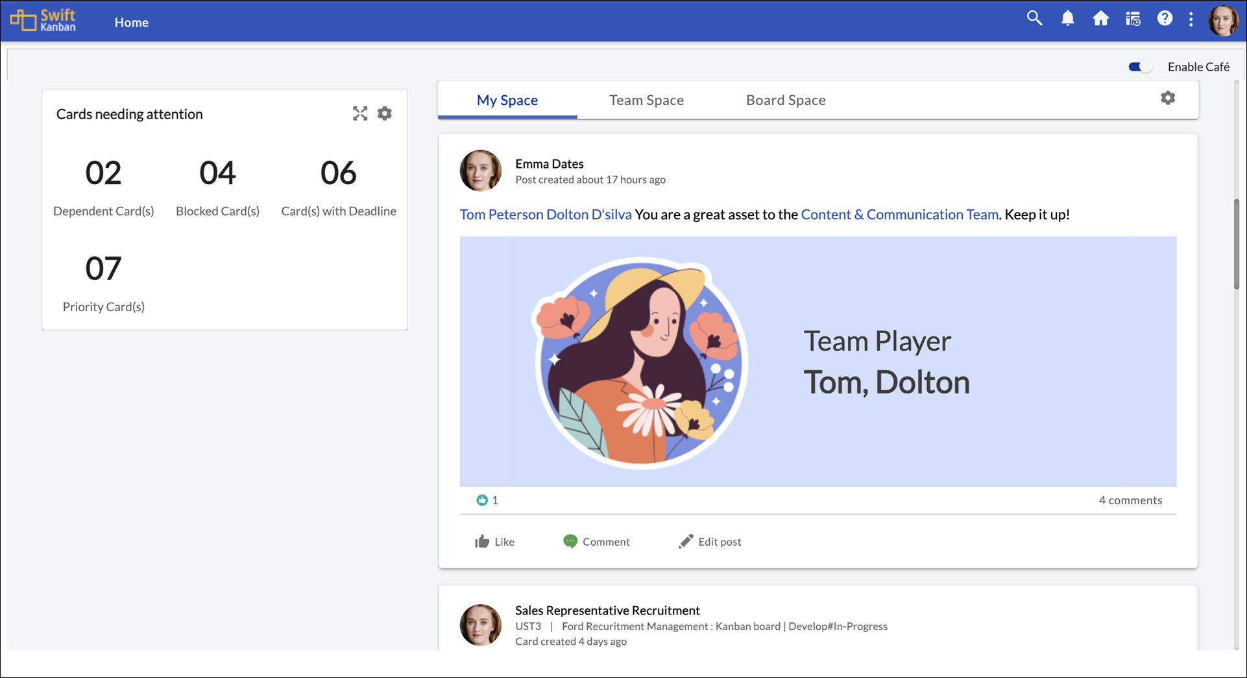This screenshot has height=678, width=1247.
Task: Click Edit post pencil button
Action: click(710, 542)
